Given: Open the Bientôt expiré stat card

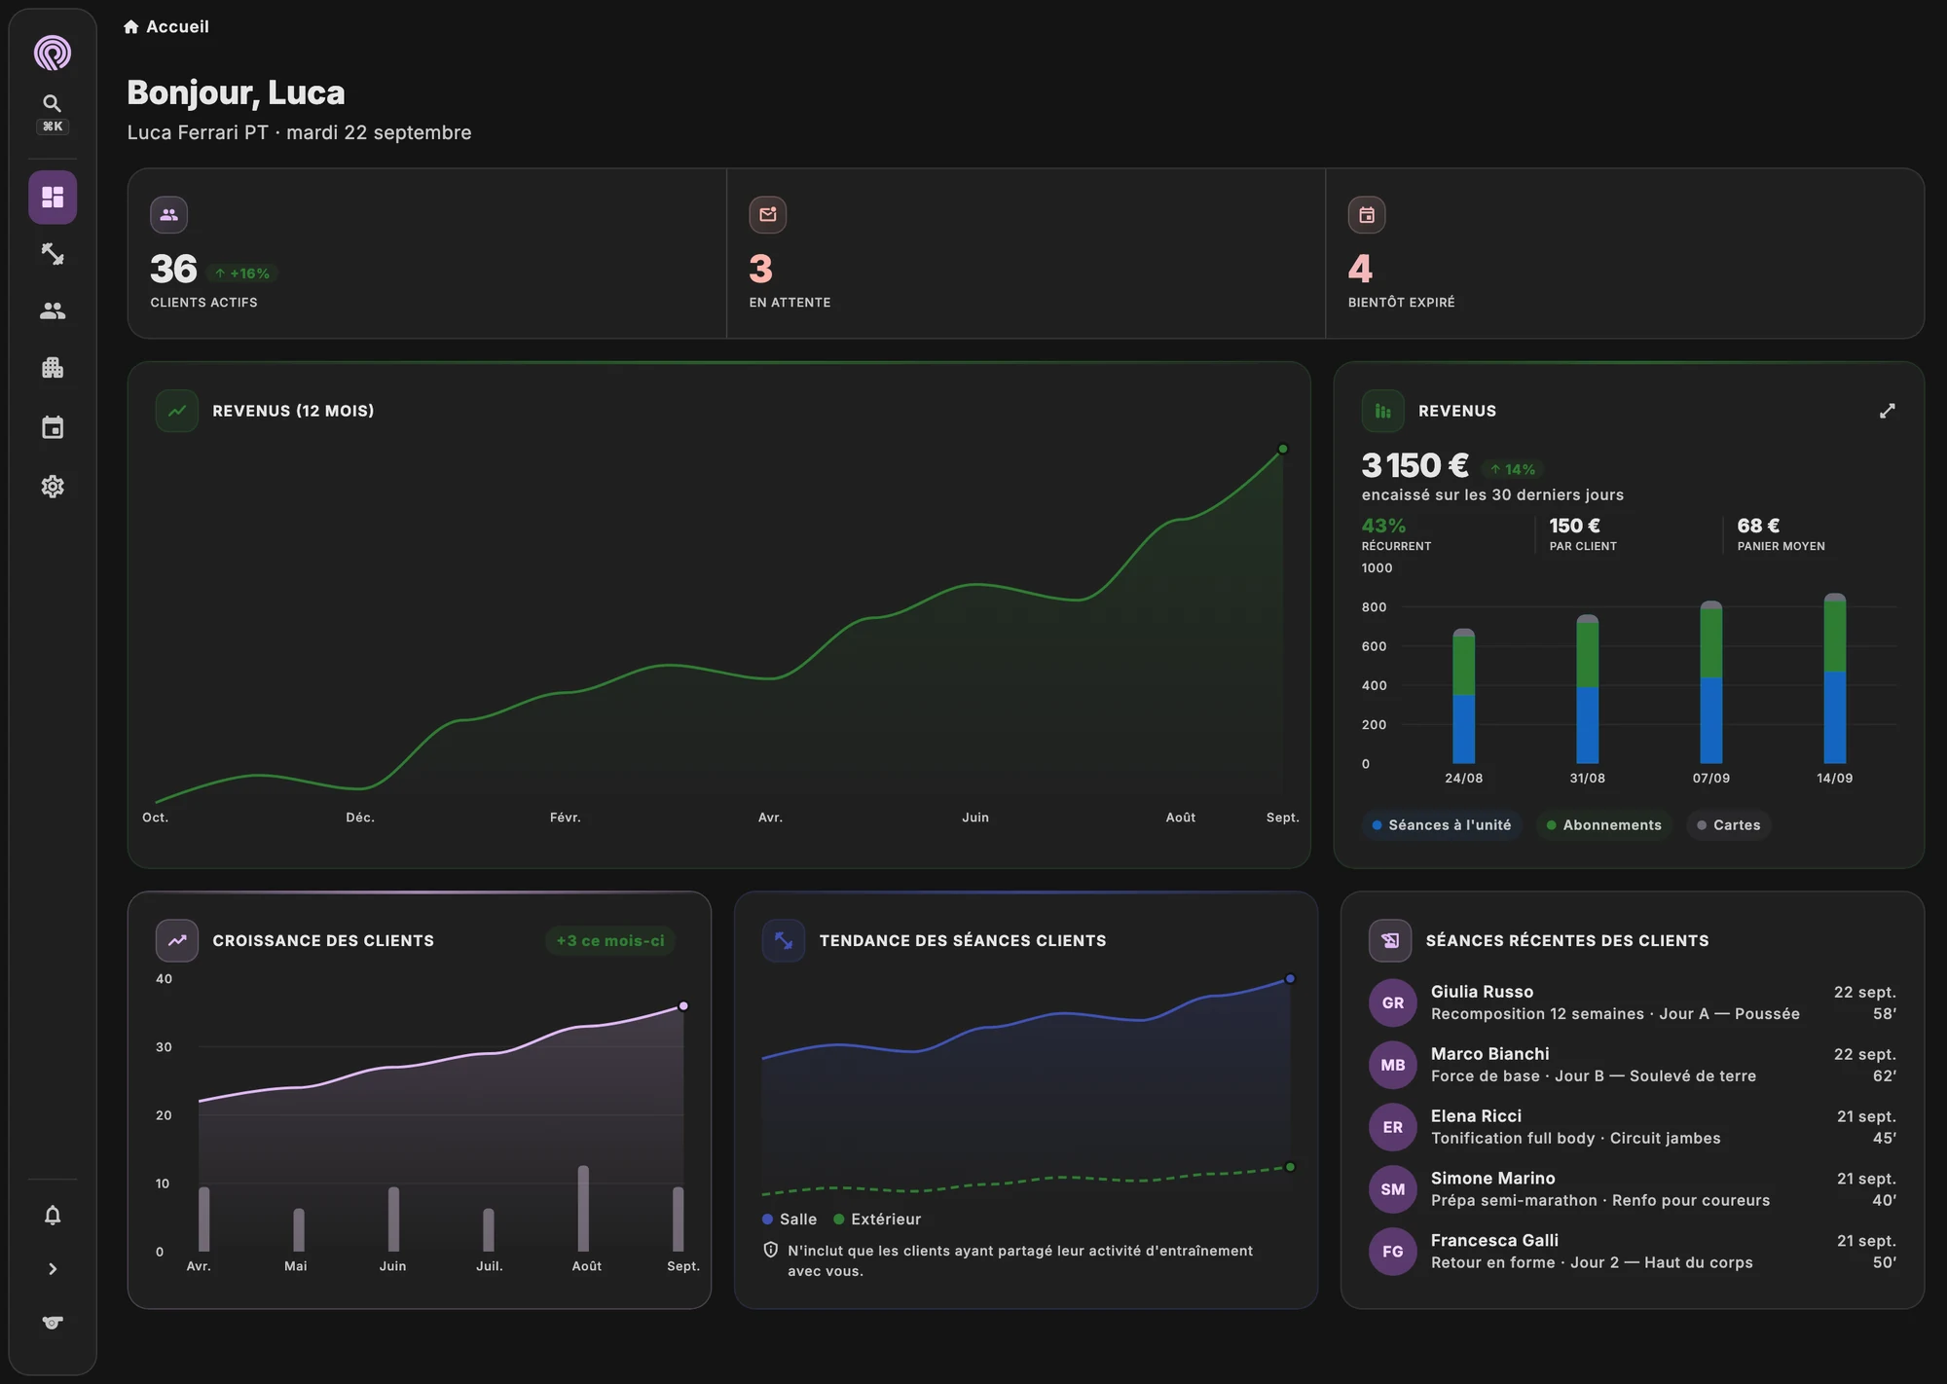Looking at the screenshot, I should tap(1625, 253).
